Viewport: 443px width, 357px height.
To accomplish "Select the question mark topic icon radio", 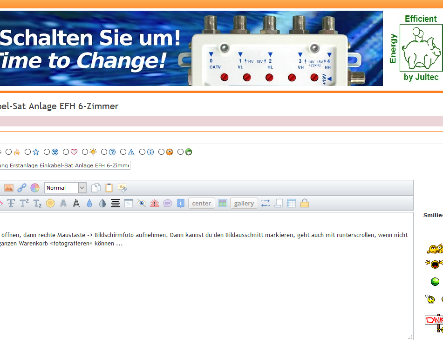I will click(x=104, y=152).
